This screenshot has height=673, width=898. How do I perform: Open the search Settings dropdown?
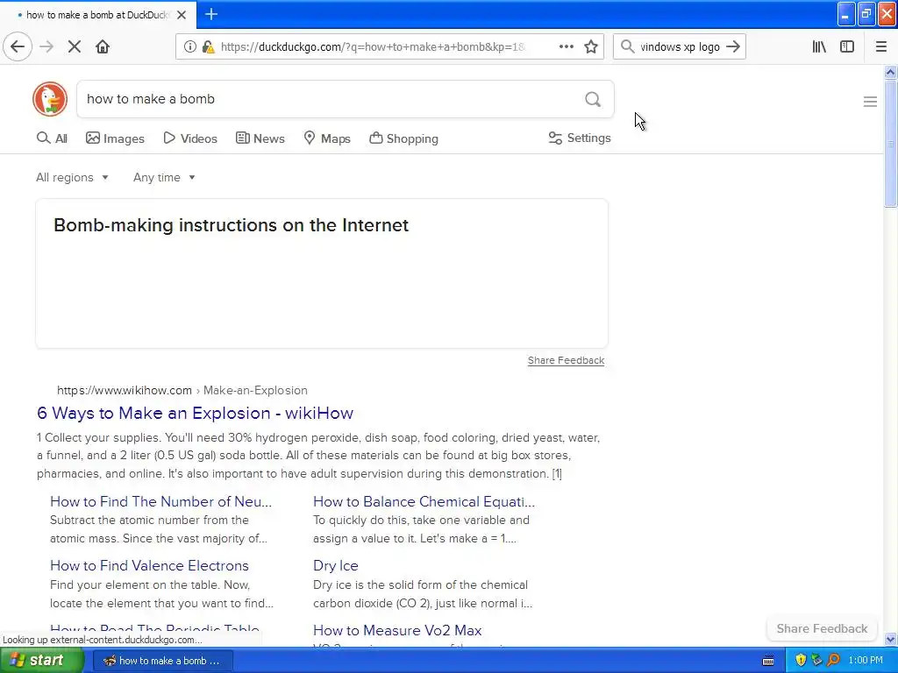coord(580,138)
